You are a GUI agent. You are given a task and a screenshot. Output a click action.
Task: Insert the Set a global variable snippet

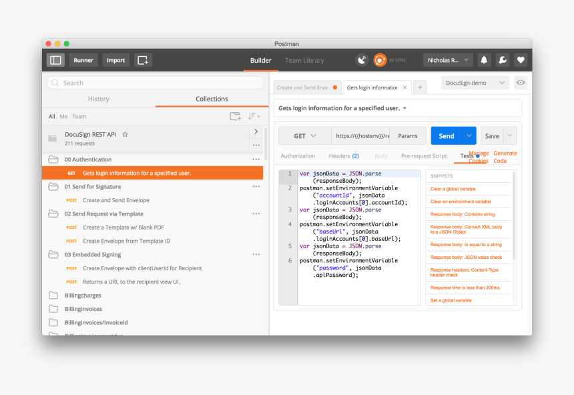point(451,300)
